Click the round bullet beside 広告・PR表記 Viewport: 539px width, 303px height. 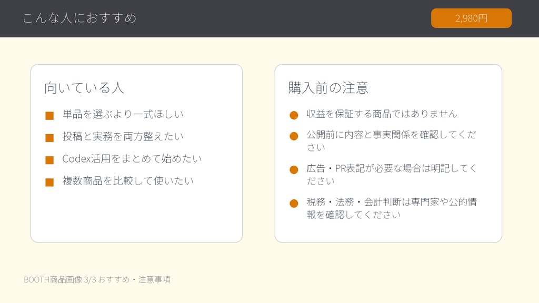pyautogui.click(x=294, y=170)
